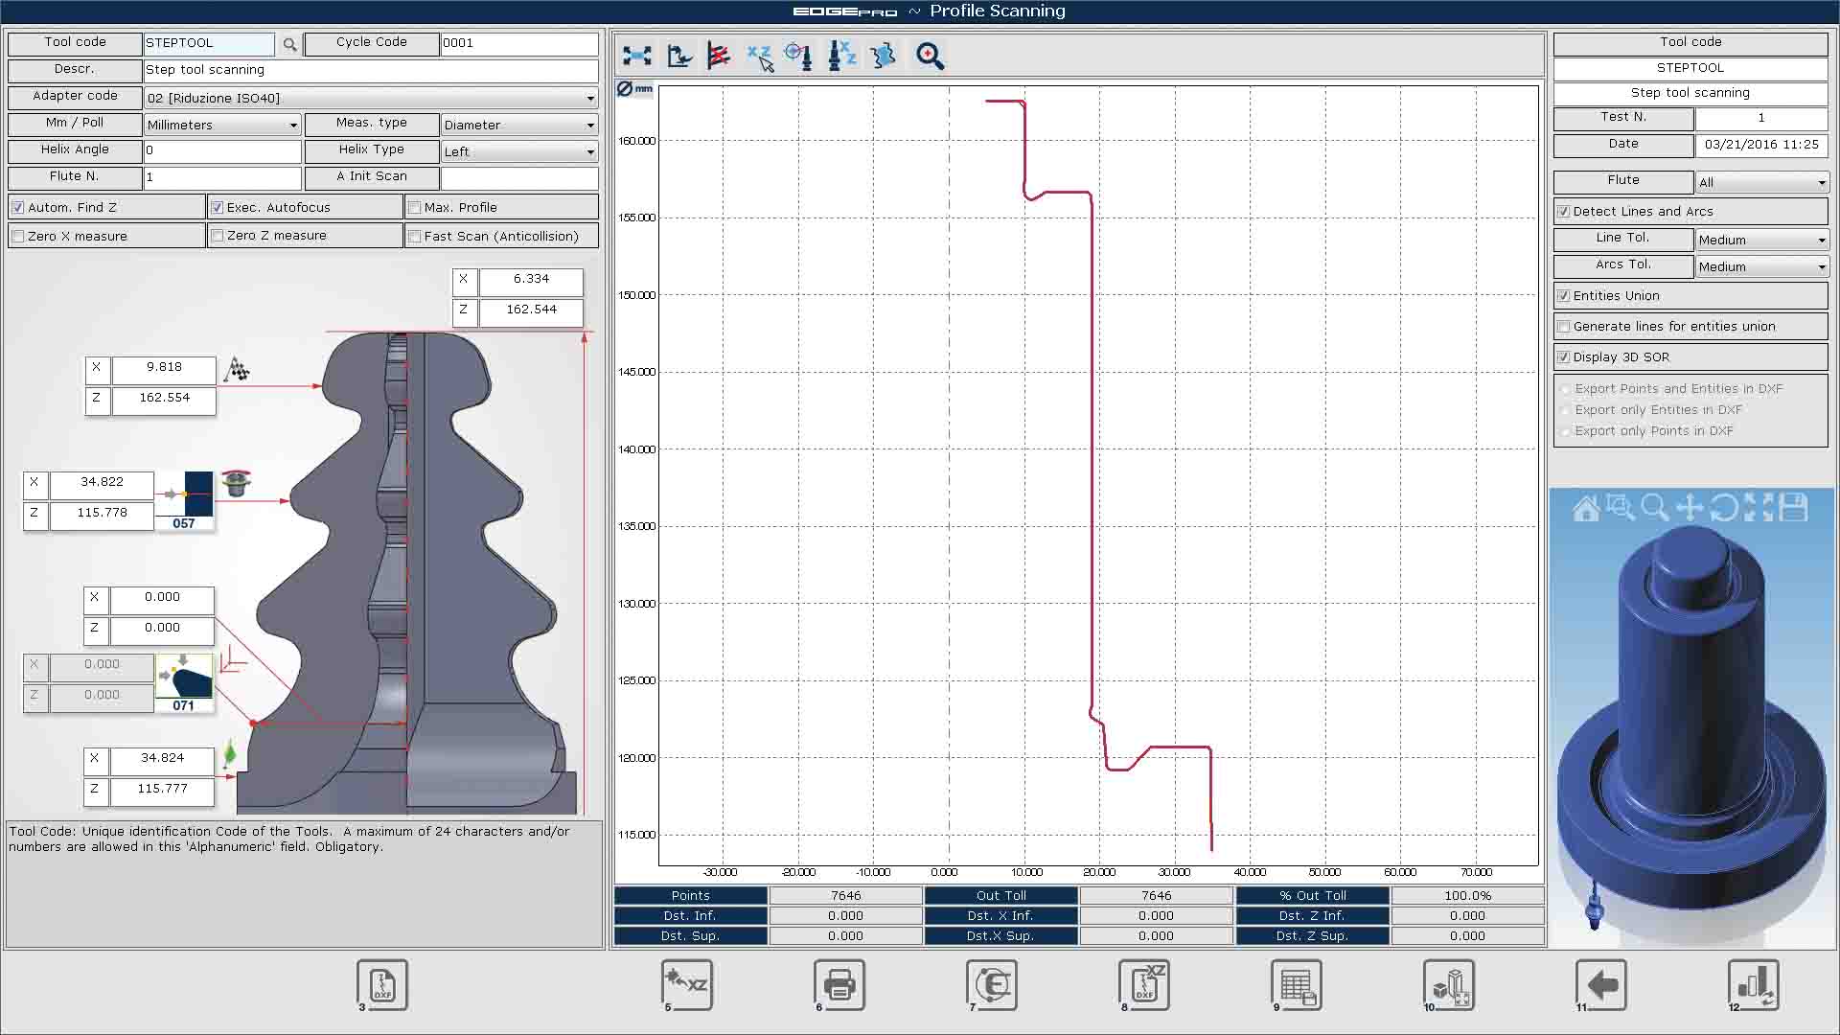Click search icon beside Tool code field
The width and height of the screenshot is (1840, 1035).
289,44
